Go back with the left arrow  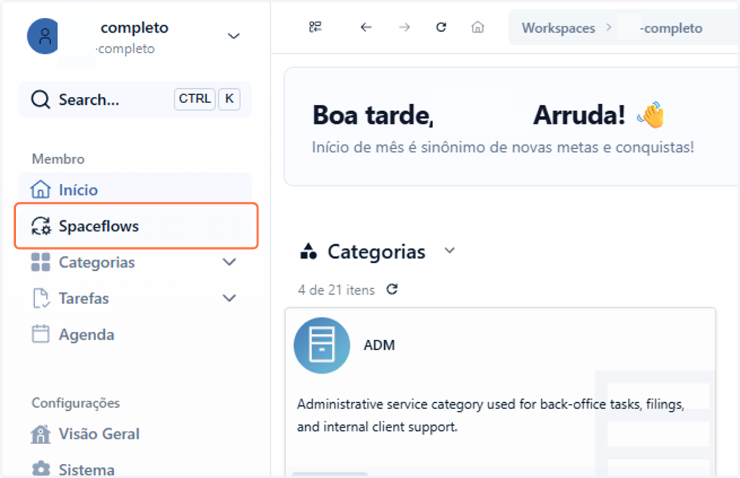[366, 27]
